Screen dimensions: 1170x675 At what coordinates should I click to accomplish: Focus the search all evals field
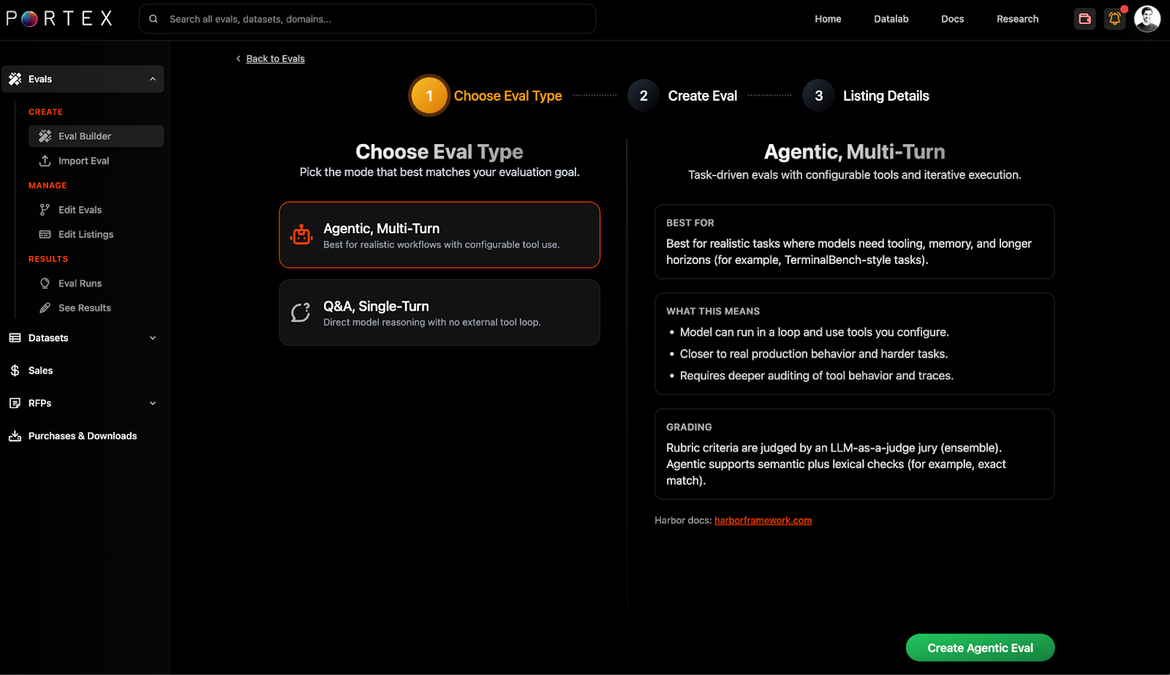point(367,19)
